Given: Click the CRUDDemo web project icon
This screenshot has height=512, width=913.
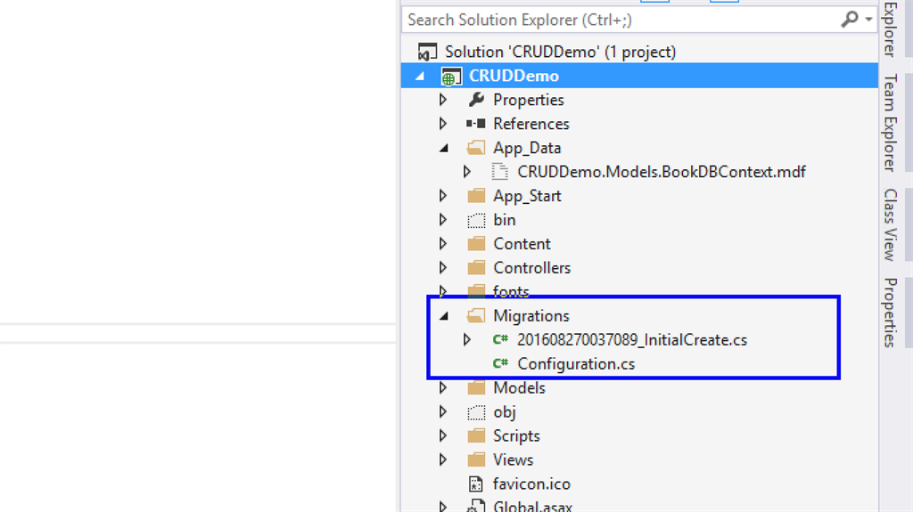Looking at the screenshot, I should click(451, 77).
